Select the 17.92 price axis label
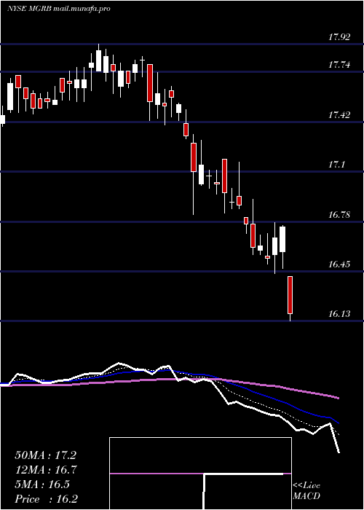The image size is (364, 510). (339, 37)
